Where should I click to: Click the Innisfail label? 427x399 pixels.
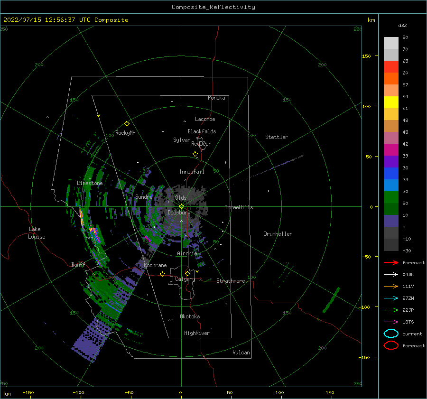(192, 172)
